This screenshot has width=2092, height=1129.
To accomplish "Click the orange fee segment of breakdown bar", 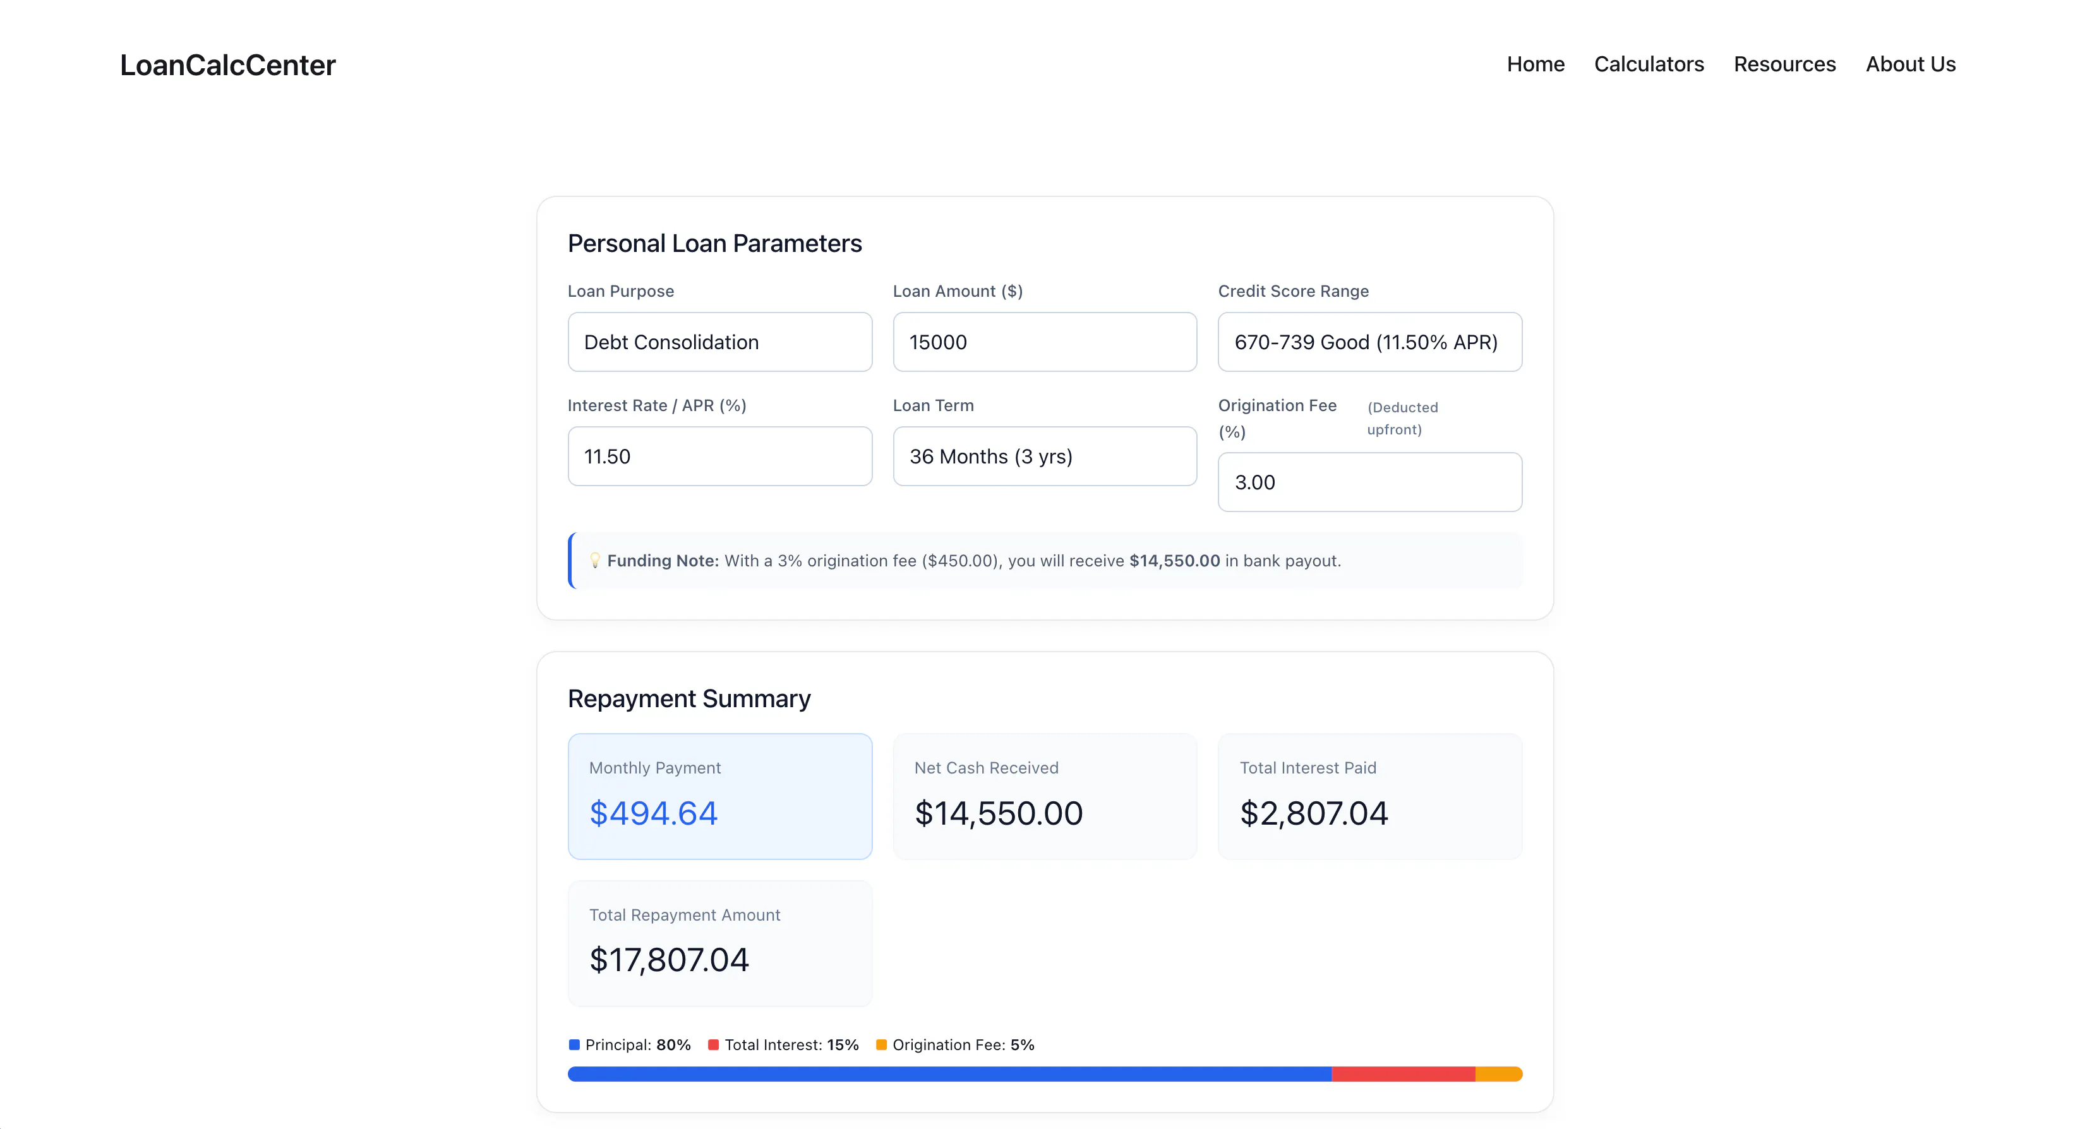I will (x=1498, y=1074).
